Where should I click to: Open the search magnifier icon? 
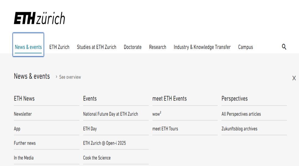pyautogui.click(x=284, y=47)
